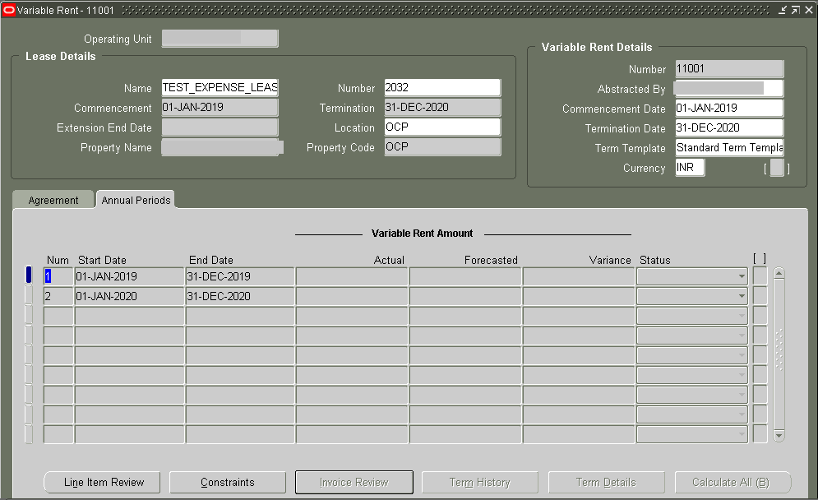The height and width of the screenshot is (500, 818).
Task: Click the lease Name field showing TEST_EXPENSE_LEAS
Action: (x=220, y=88)
